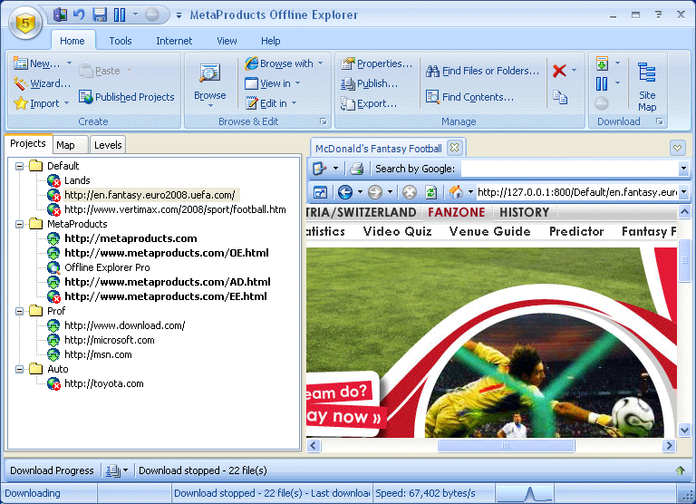
Task: Collapse the MetaProducts folder node
Action: click(20, 224)
